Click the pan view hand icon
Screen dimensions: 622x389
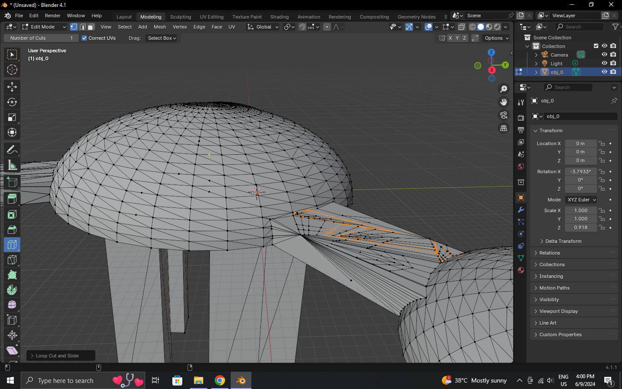pyautogui.click(x=504, y=102)
